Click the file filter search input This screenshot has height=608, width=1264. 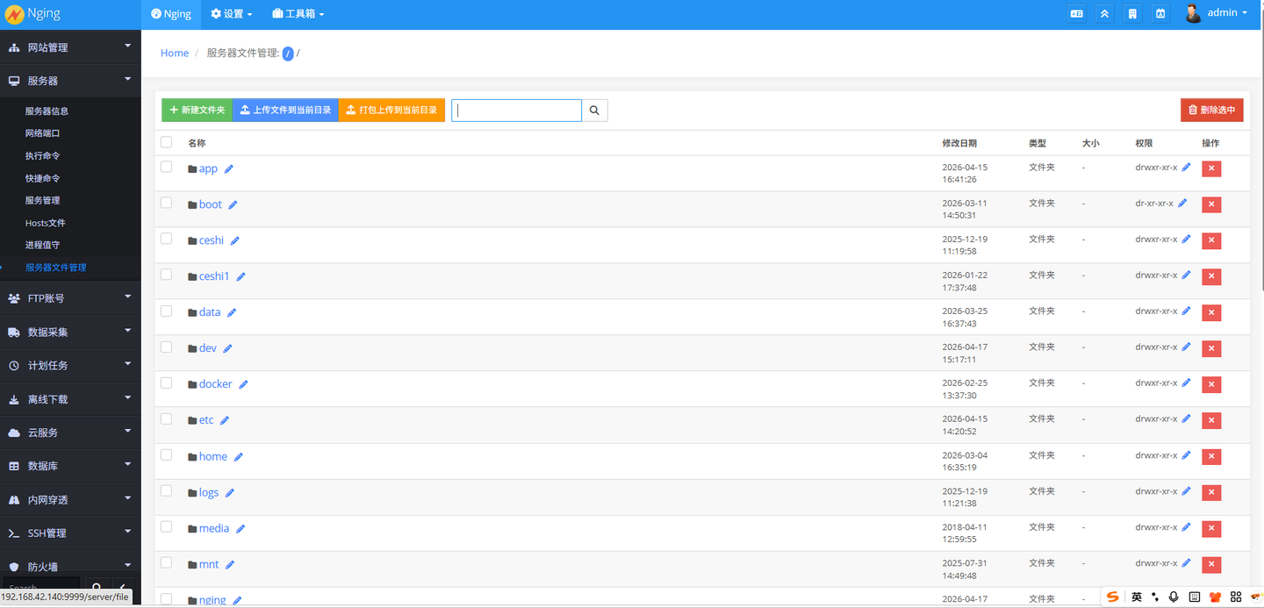click(x=516, y=111)
